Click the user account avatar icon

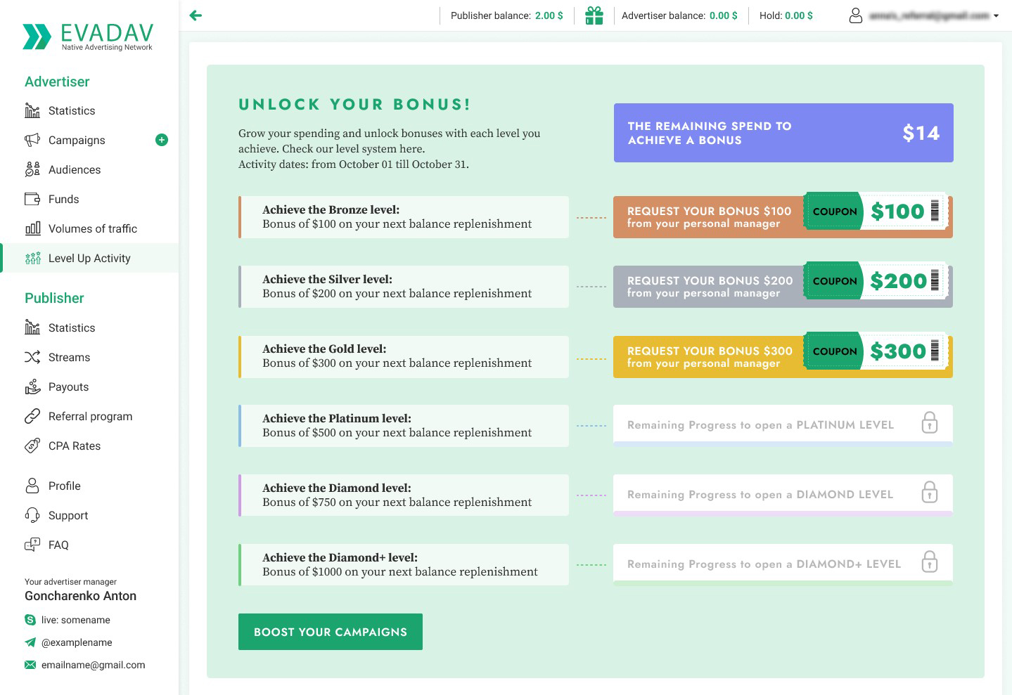click(x=855, y=15)
